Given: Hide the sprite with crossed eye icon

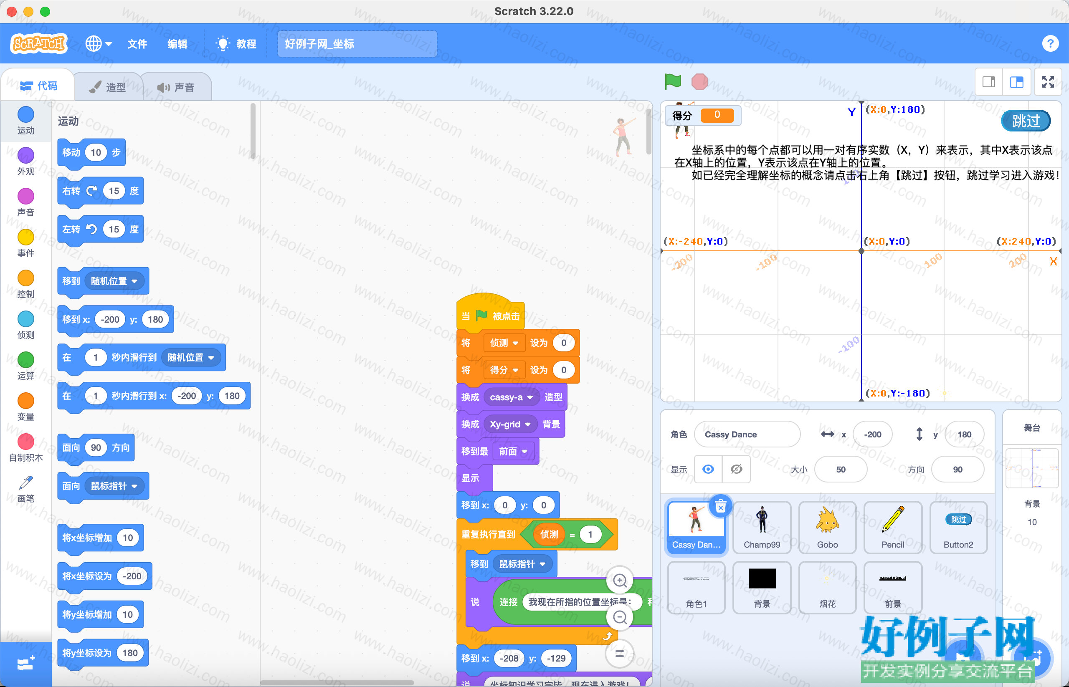Looking at the screenshot, I should point(737,469).
